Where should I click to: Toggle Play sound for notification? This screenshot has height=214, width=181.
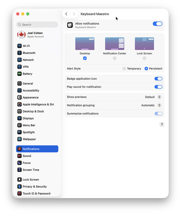(x=158, y=87)
